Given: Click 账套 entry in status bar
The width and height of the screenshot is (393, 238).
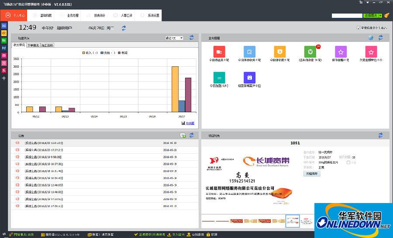Looking at the screenshot, I should click(100, 235).
